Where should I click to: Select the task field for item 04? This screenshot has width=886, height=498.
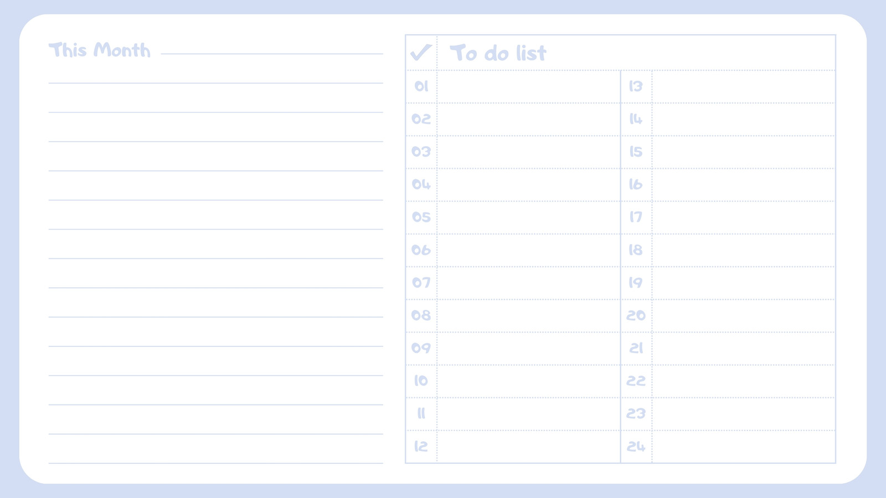point(529,185)
